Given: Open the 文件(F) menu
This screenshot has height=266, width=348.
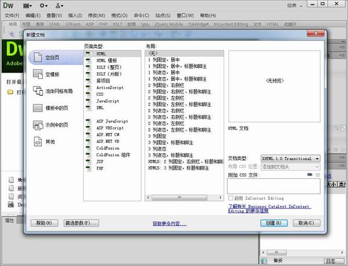Looking at the screenshot, I should coord(12,16).
